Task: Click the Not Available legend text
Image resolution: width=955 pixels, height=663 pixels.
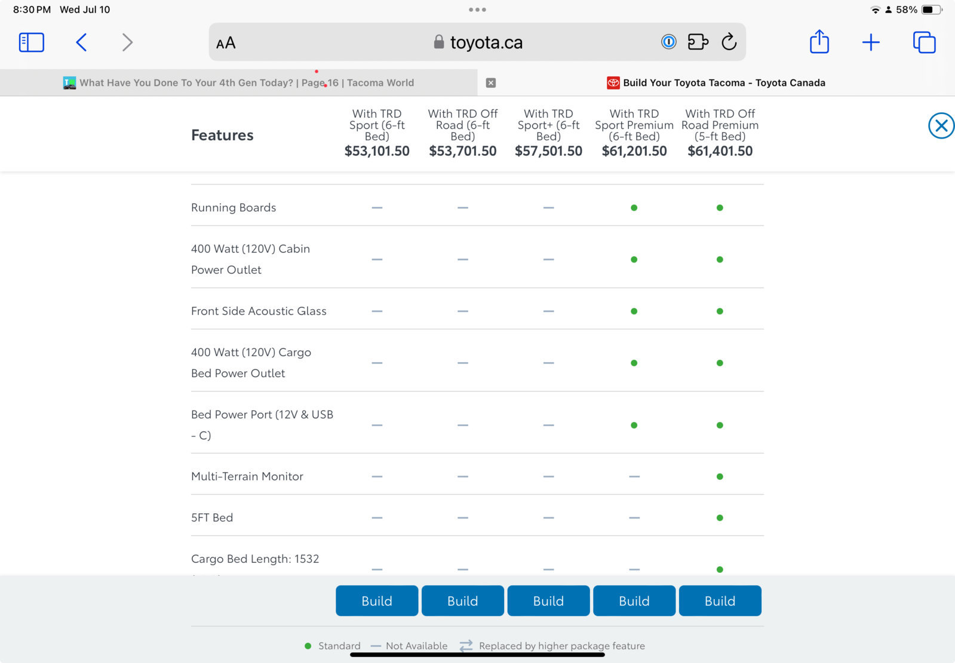Action: click(416, 646)
